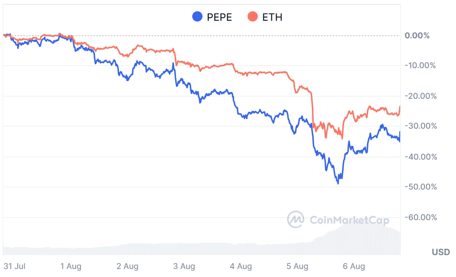Click the blue PEPE legend dot
The image size is (456, 277).
(197, 17)
